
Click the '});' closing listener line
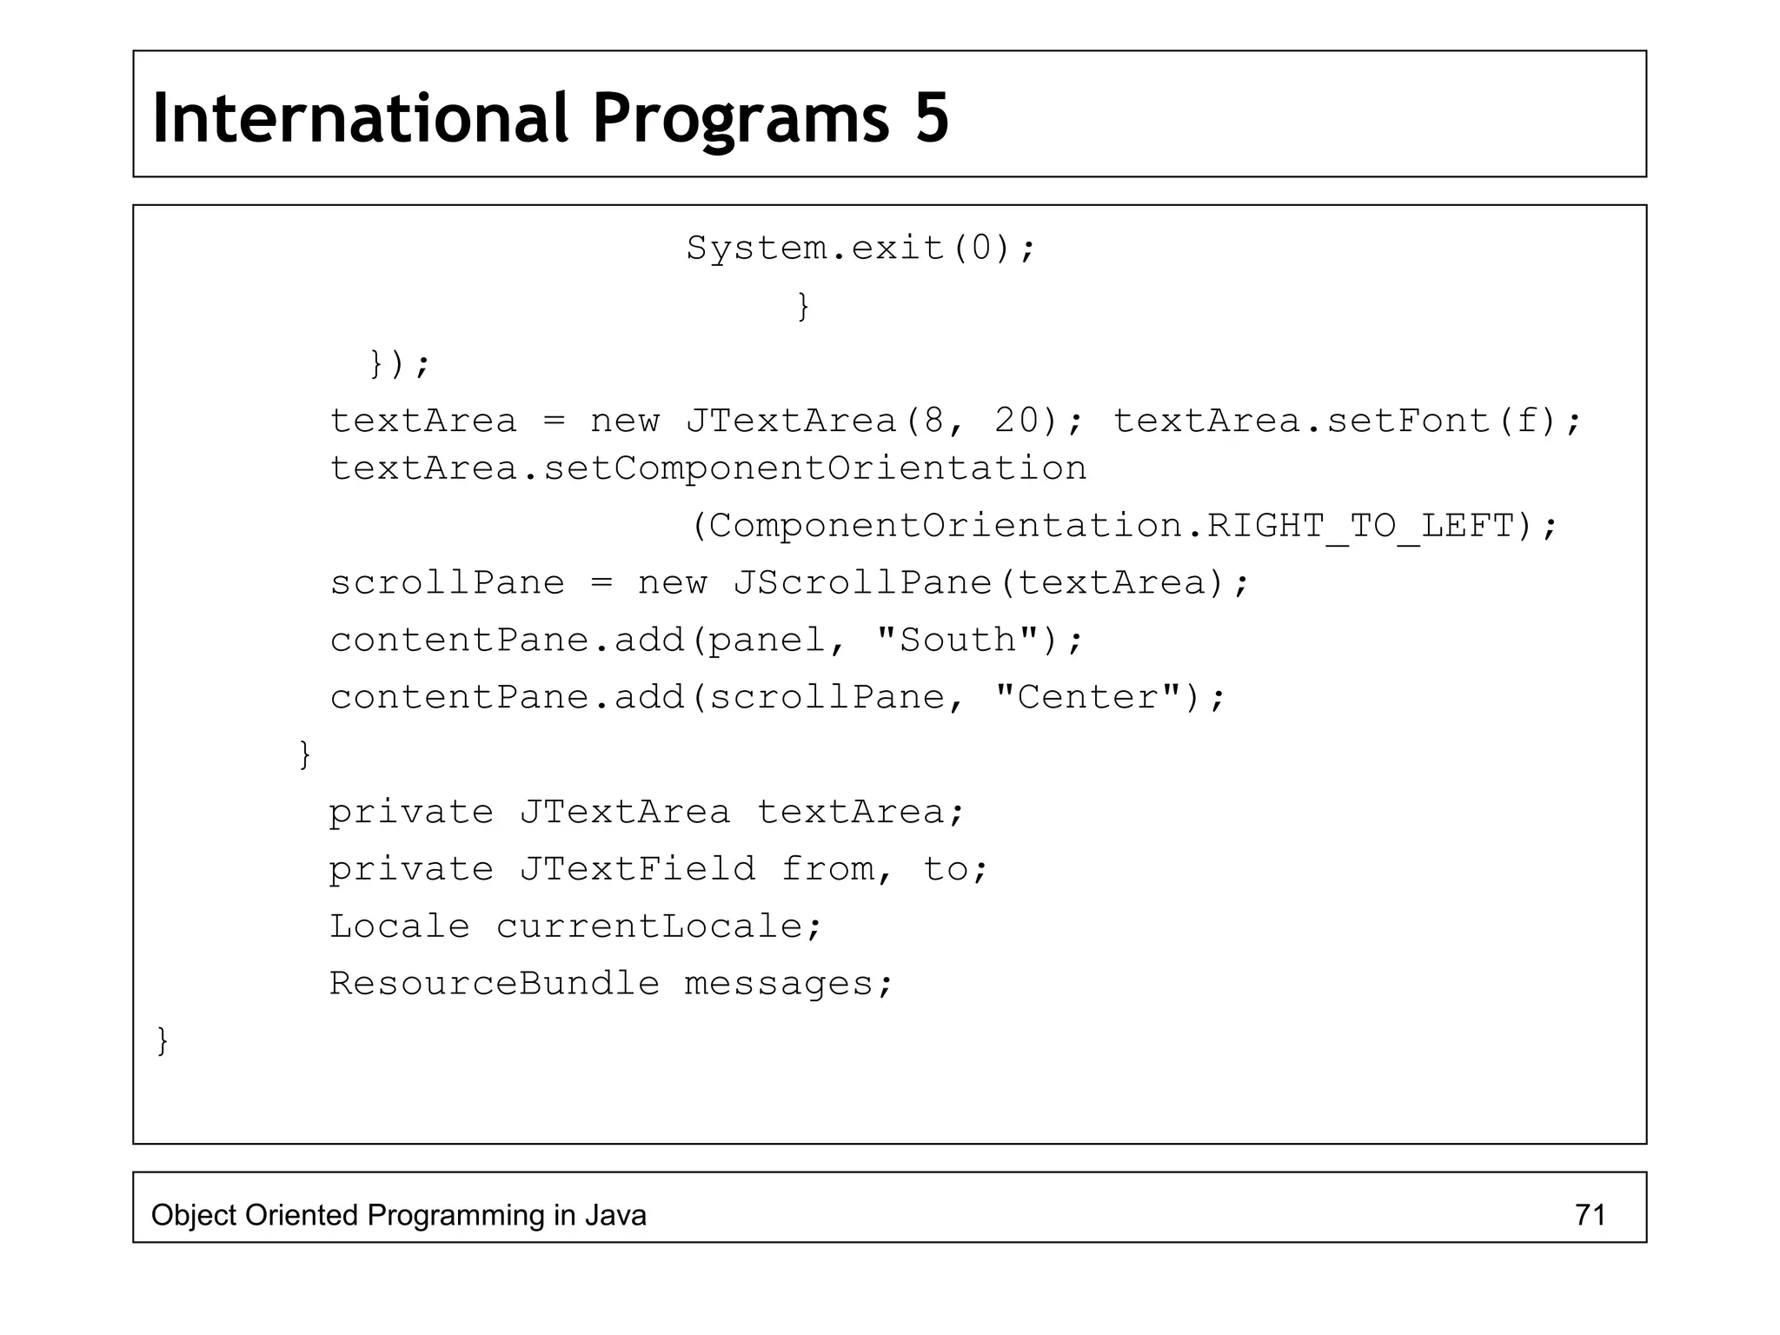click(x=399, y=363)
